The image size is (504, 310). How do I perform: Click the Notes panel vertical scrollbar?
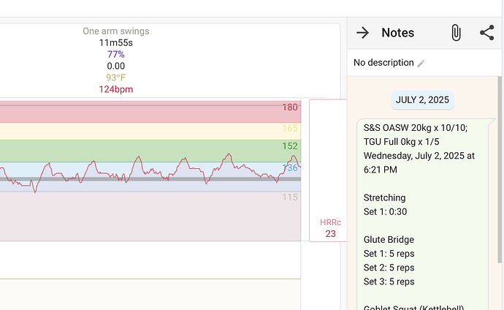500,168
